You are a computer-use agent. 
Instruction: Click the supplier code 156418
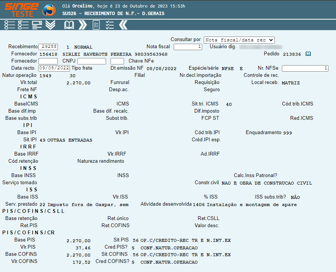pos(48,54)
